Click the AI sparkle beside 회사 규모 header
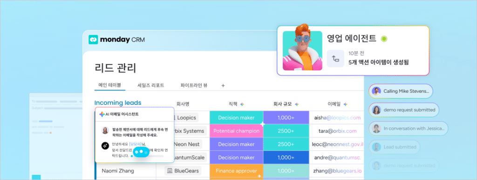 (297, 104)
